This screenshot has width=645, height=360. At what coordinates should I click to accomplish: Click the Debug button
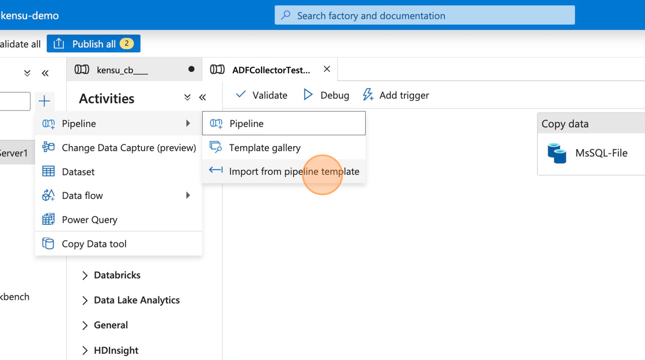click(326, 95)
